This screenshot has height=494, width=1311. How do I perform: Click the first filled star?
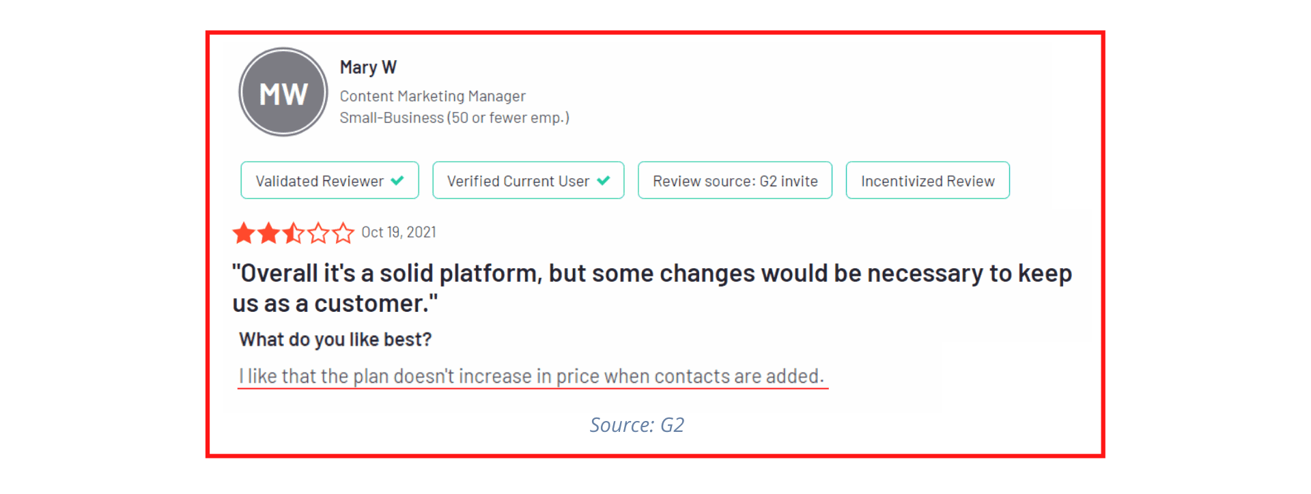click(244, 233)
